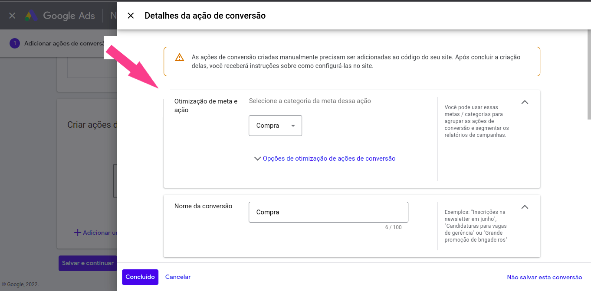Click the text Selecione a categoria da meta
This screenshot has height=291, width=591.
click(x=310, y=101)
